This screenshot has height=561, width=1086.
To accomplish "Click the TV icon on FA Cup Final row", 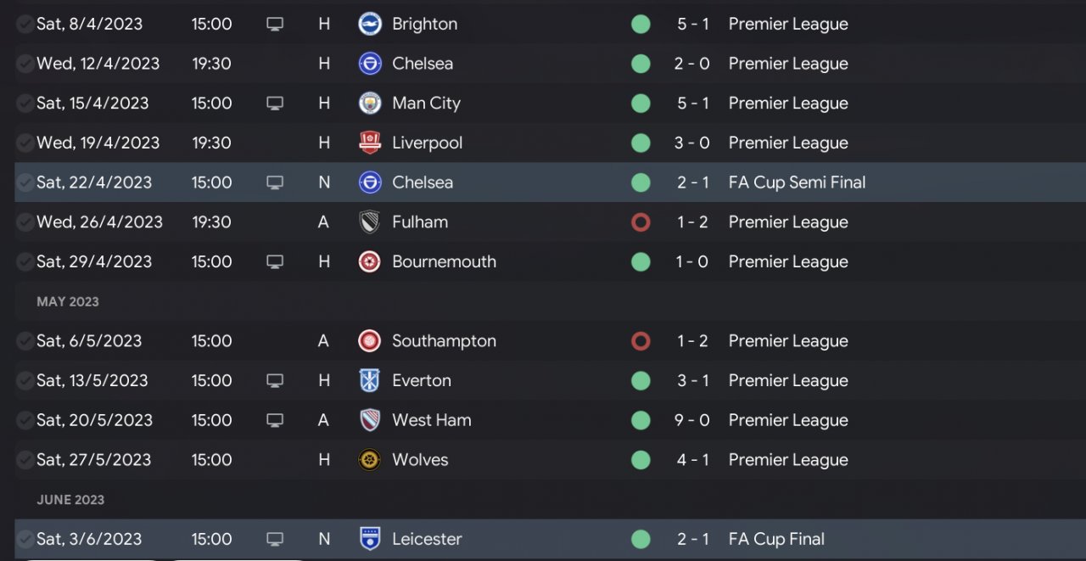I will pyautogui.click(x=275, y=539).
